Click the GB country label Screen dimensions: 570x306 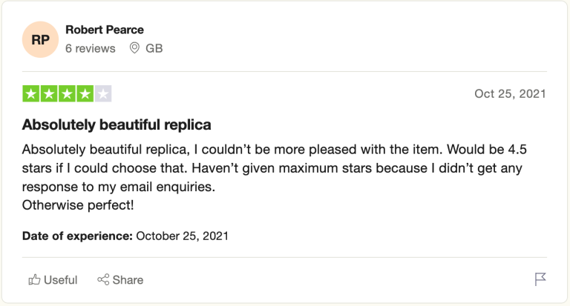[154, 48]
